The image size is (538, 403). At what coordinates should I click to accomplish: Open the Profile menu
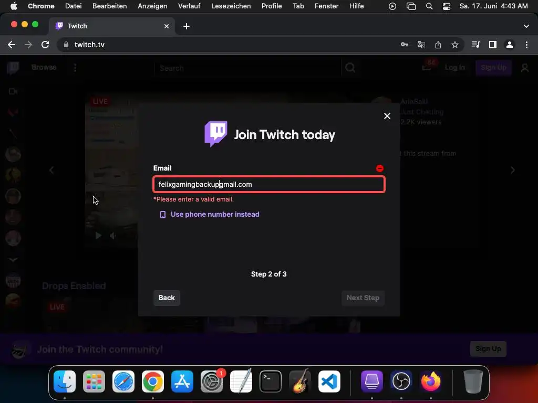click(272, 6)
